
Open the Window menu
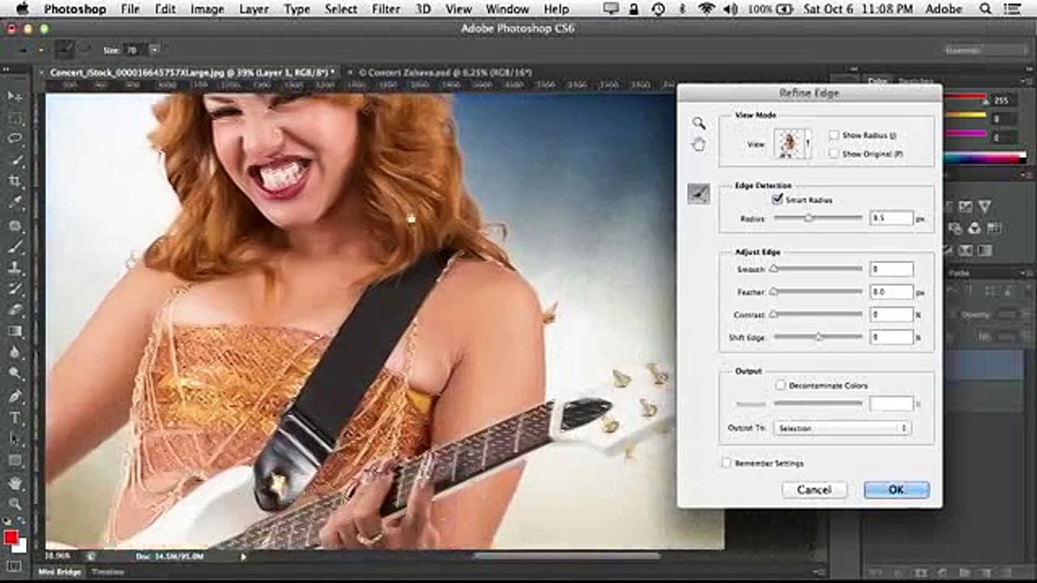click(507, 9)
